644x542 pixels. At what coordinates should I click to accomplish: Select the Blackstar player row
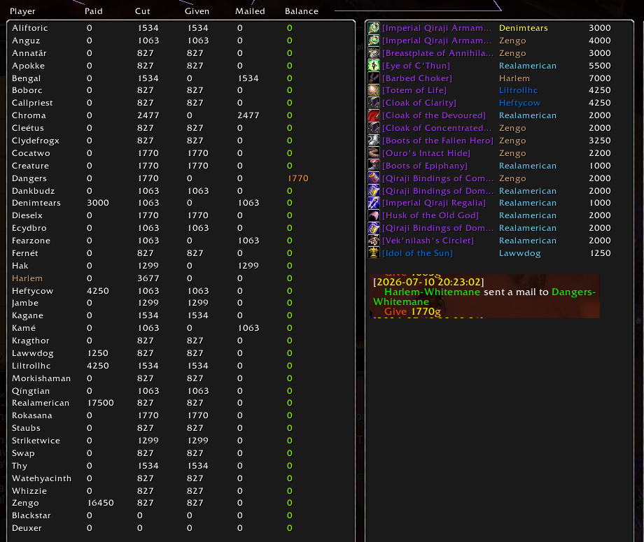tap(181, 515)
